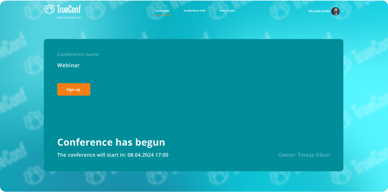
Task: Open the Conference info tab
Action: coord(194,11)
